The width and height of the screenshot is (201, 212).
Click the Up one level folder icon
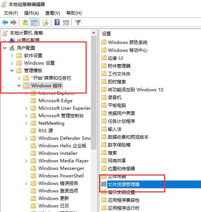click(25, 22)
